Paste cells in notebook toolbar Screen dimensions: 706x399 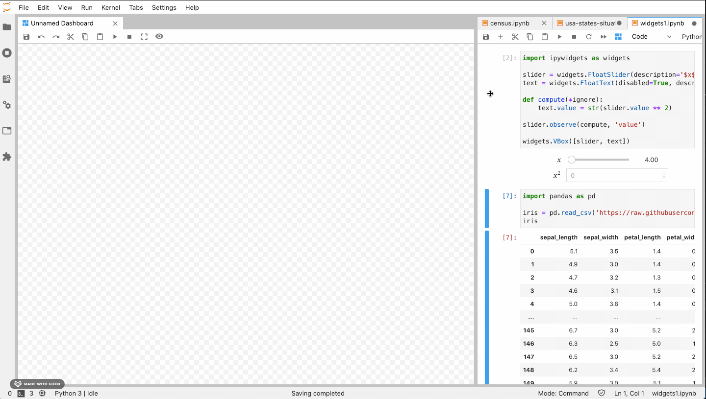click(545, 37)
